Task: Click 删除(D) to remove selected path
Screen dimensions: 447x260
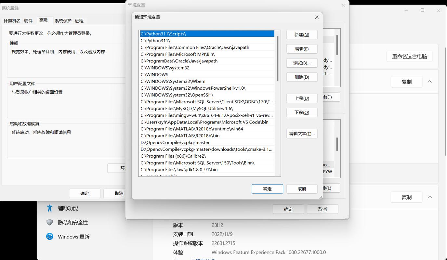Action: coord(302,77)
